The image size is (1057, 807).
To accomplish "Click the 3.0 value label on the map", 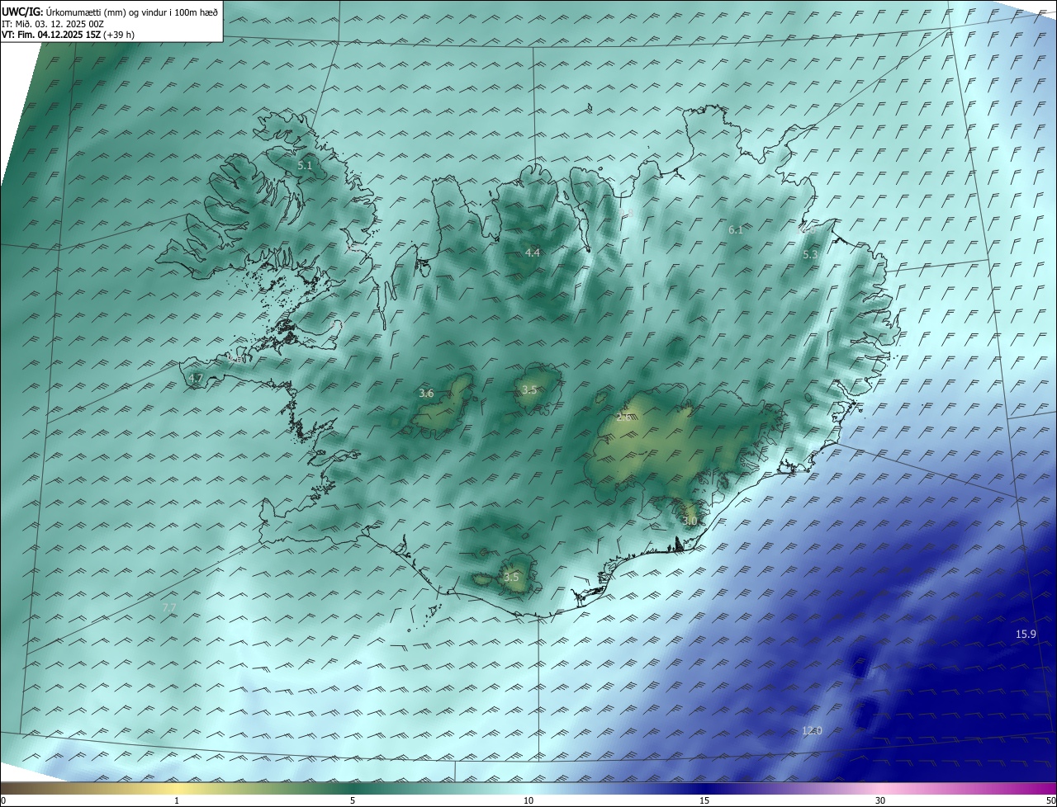I will [690, 521].
